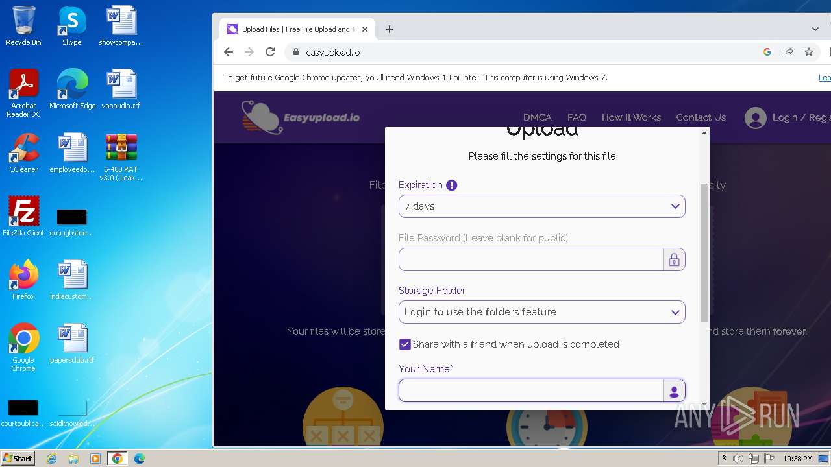The image size is (831, 467).
Task: Open the Contact Us page
Action: coord(701,117)
